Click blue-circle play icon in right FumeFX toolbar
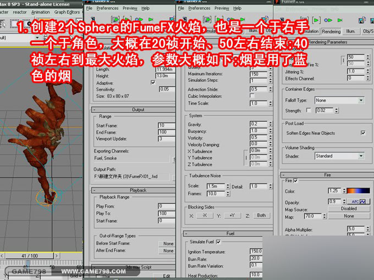Image resolution: width=374 pixels, height=280 pixels. (x=328, y=20)
